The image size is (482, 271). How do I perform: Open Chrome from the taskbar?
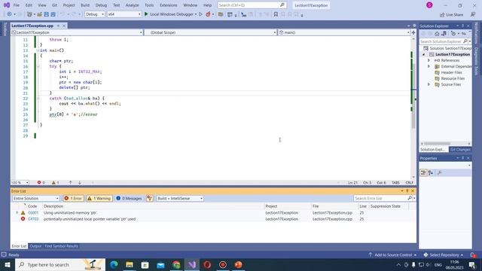176,264
